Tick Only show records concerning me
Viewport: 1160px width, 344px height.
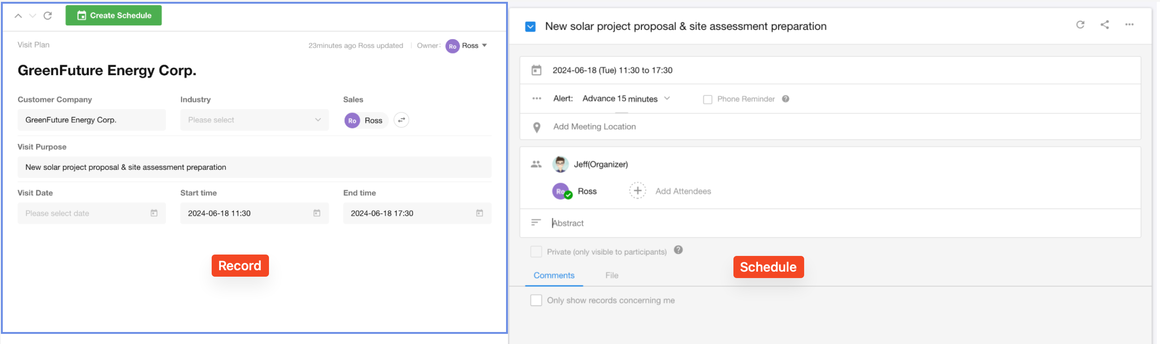coord(536,300)
